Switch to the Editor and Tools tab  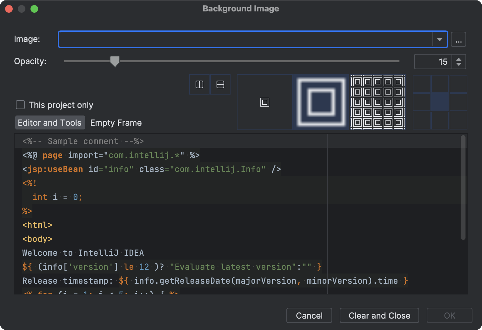tap(50, 123)
